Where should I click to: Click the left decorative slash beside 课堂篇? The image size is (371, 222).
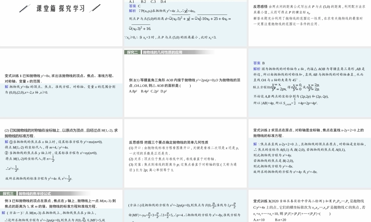point(24,7)
